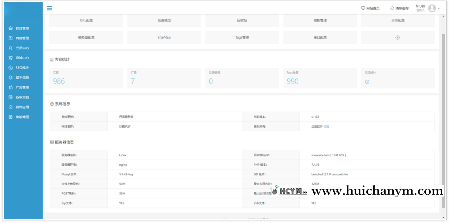The height and width of the screenshot is (223, 449).
Task: Toggle the hamburger menu icon
Action: (49, 8)
